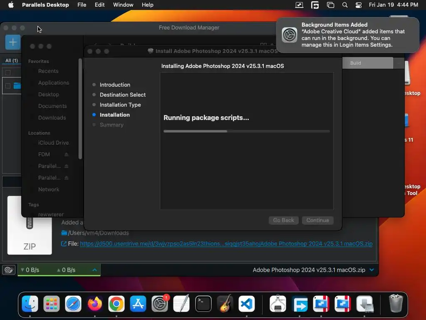426x320 pixels.
Task: Open TextEdit from the Dock
Action: [x=181, y=304]
